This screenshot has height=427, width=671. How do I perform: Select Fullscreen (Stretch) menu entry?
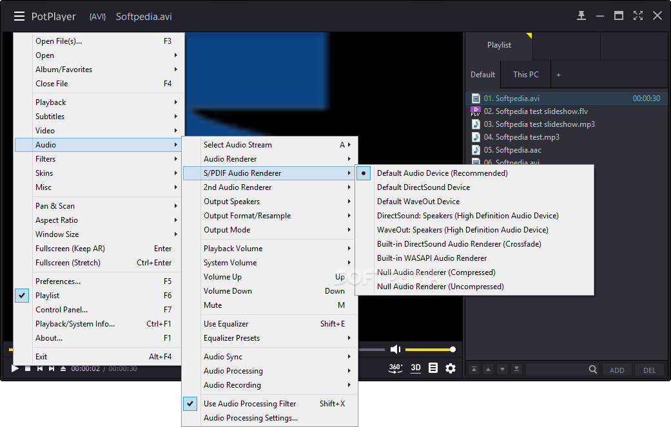tap(98, 263)
